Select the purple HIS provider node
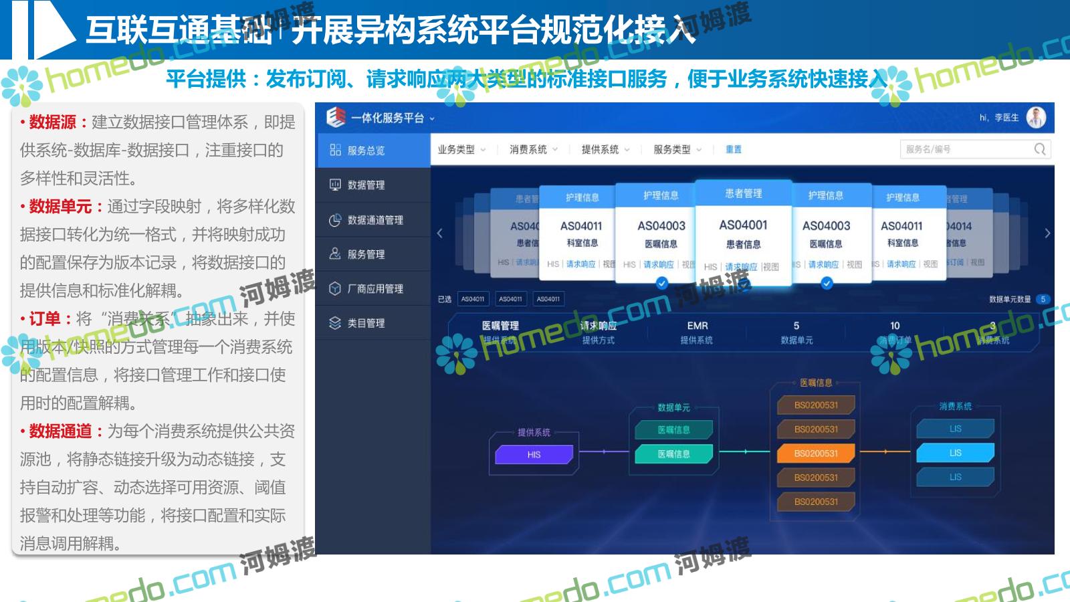 tap(534, 455)
